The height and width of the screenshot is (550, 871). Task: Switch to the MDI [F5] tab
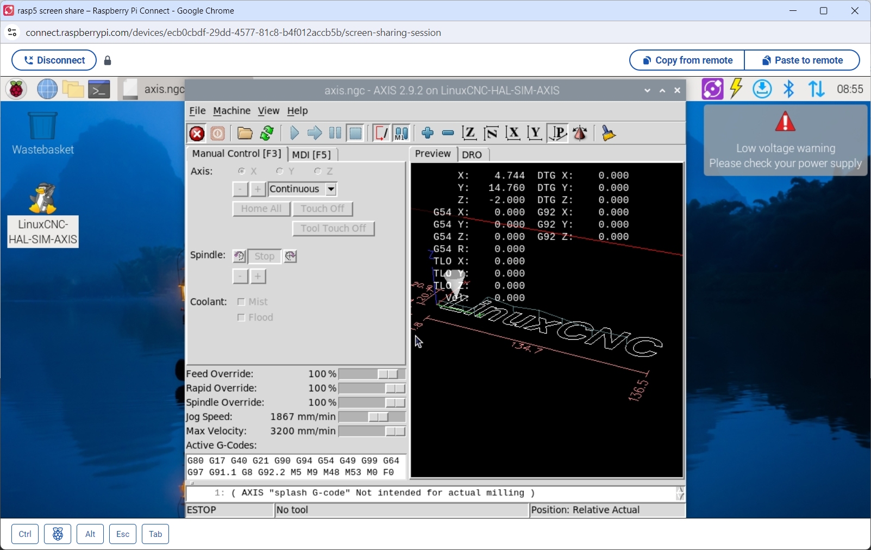(x=312, y=155)
